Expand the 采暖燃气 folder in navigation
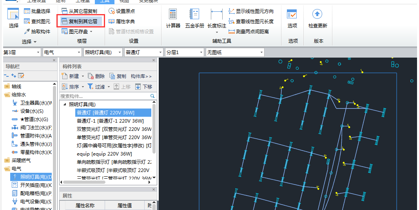This screenshot has height=210, width=419. coord(7,160)
